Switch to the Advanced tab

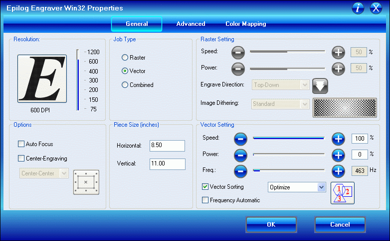(191, 24)
